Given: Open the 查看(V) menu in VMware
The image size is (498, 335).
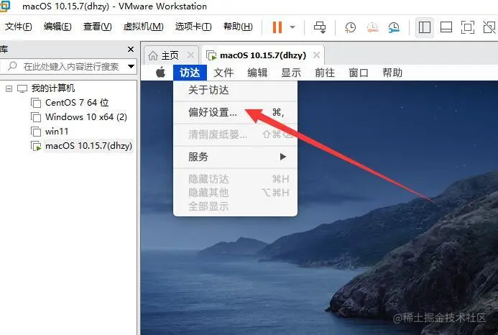Looking at the screenshot, I should [97, 27].
